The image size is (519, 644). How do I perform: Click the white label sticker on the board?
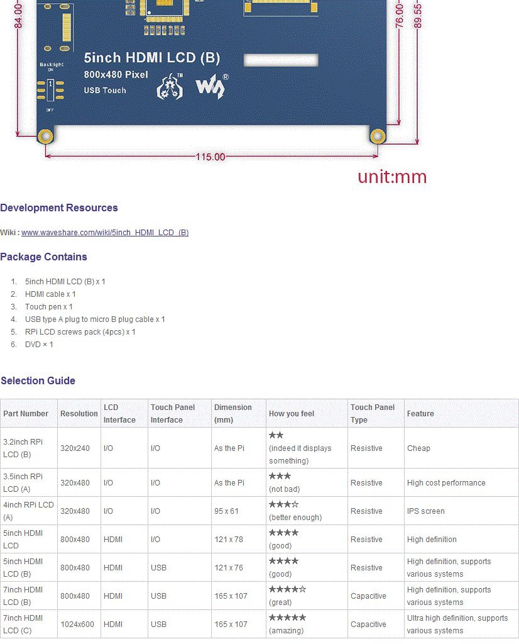(x=281, y=60)
